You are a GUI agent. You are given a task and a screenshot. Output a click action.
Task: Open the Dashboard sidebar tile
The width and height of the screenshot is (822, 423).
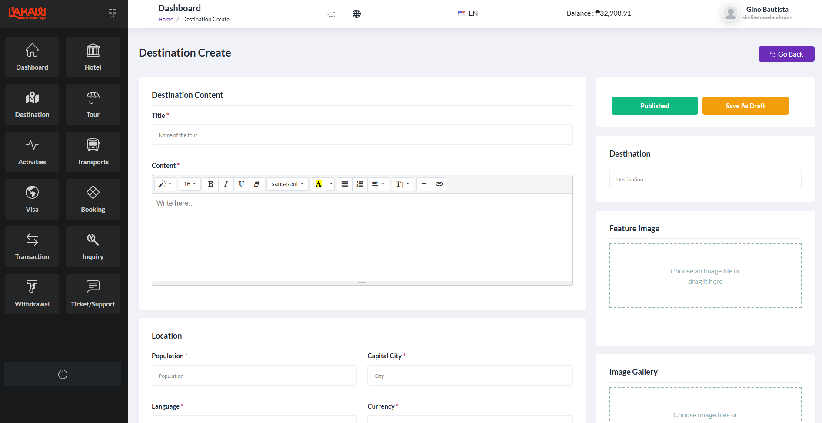(32, 57)
